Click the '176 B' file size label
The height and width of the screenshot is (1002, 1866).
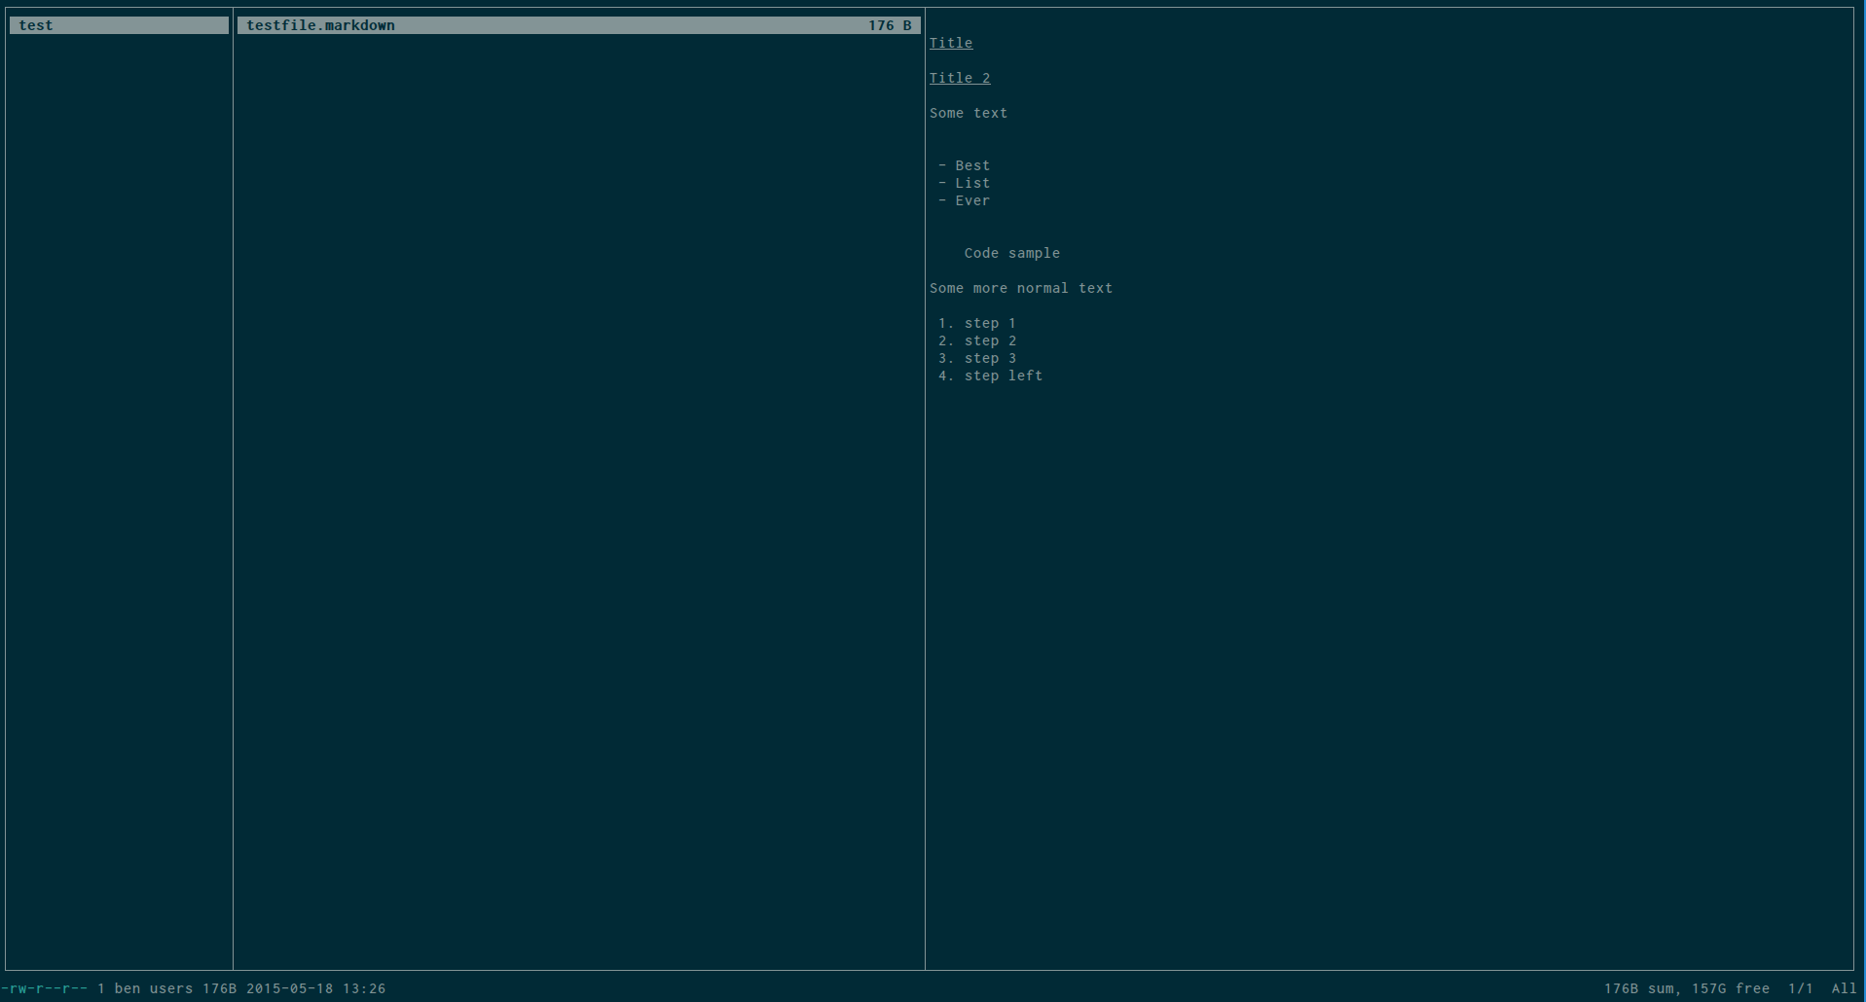[890, 25]
